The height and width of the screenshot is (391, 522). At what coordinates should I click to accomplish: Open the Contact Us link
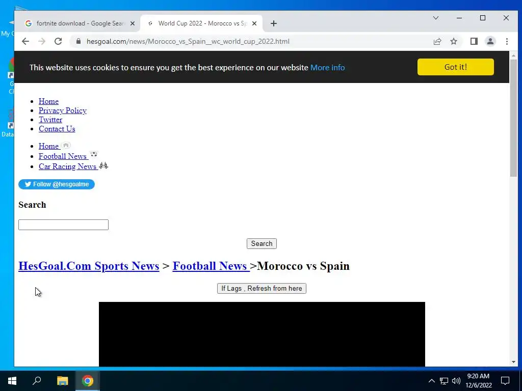click(x=57, y=129)
